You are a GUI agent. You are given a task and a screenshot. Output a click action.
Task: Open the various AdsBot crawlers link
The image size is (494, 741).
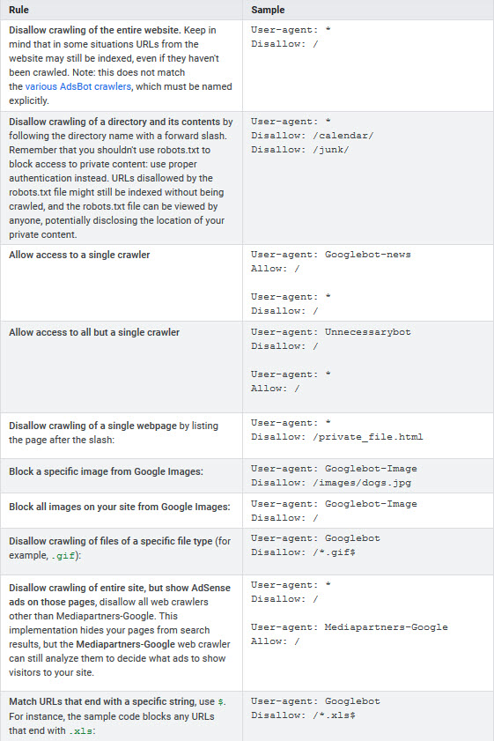pos(77,86)
